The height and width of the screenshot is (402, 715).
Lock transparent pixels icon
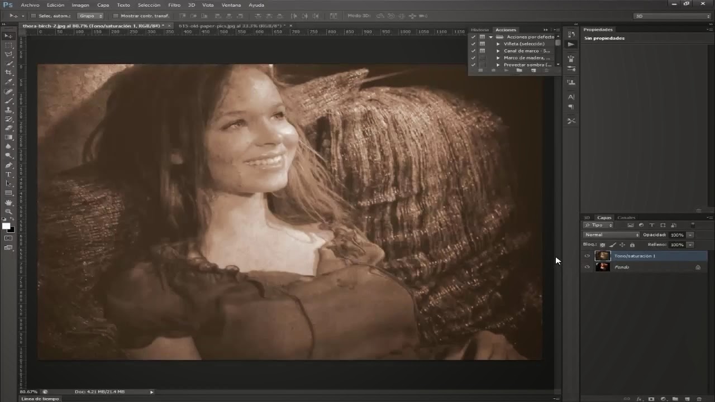602,245
